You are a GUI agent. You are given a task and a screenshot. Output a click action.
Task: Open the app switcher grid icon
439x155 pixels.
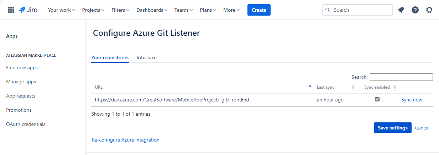[11, 10]
